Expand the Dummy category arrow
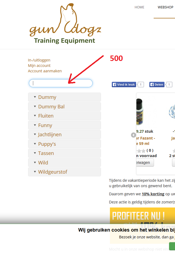 pos(35,97)
